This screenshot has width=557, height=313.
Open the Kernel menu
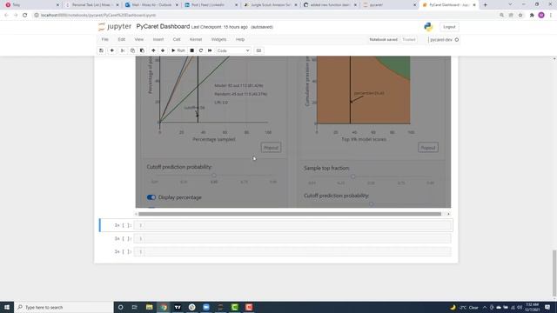(x=196, y=39)
